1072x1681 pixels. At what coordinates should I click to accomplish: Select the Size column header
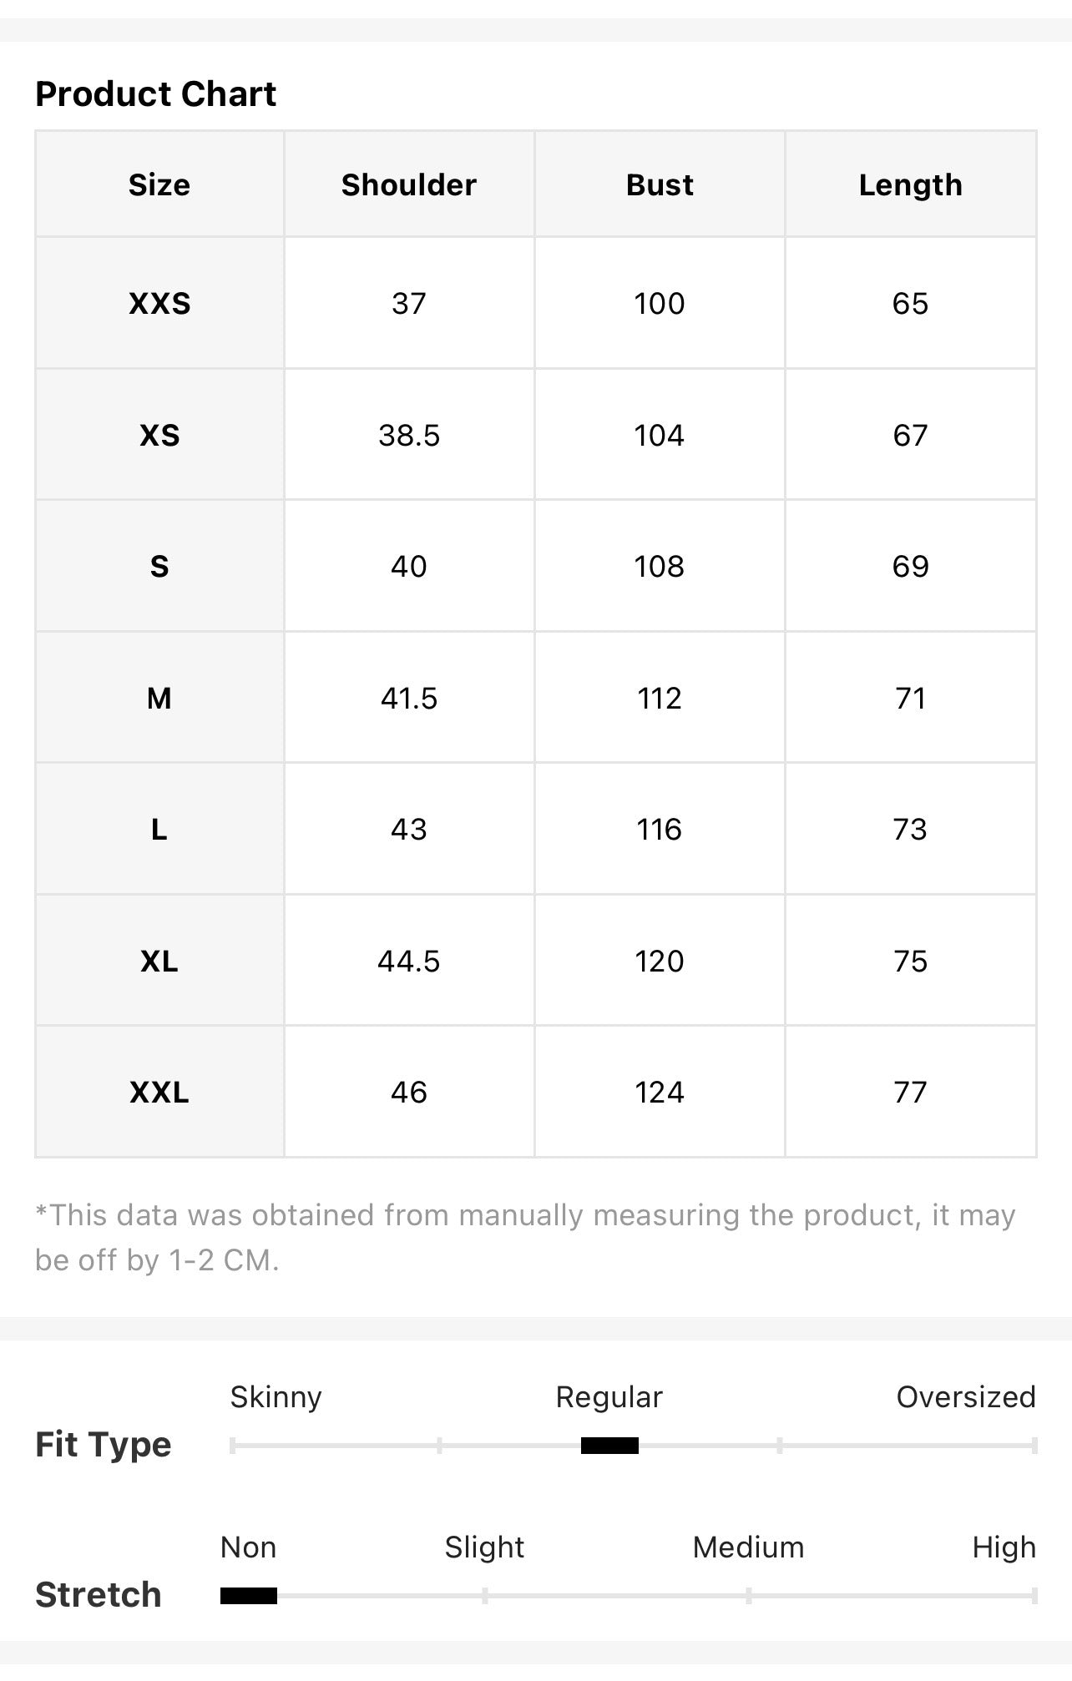click(x=159, y=184)
